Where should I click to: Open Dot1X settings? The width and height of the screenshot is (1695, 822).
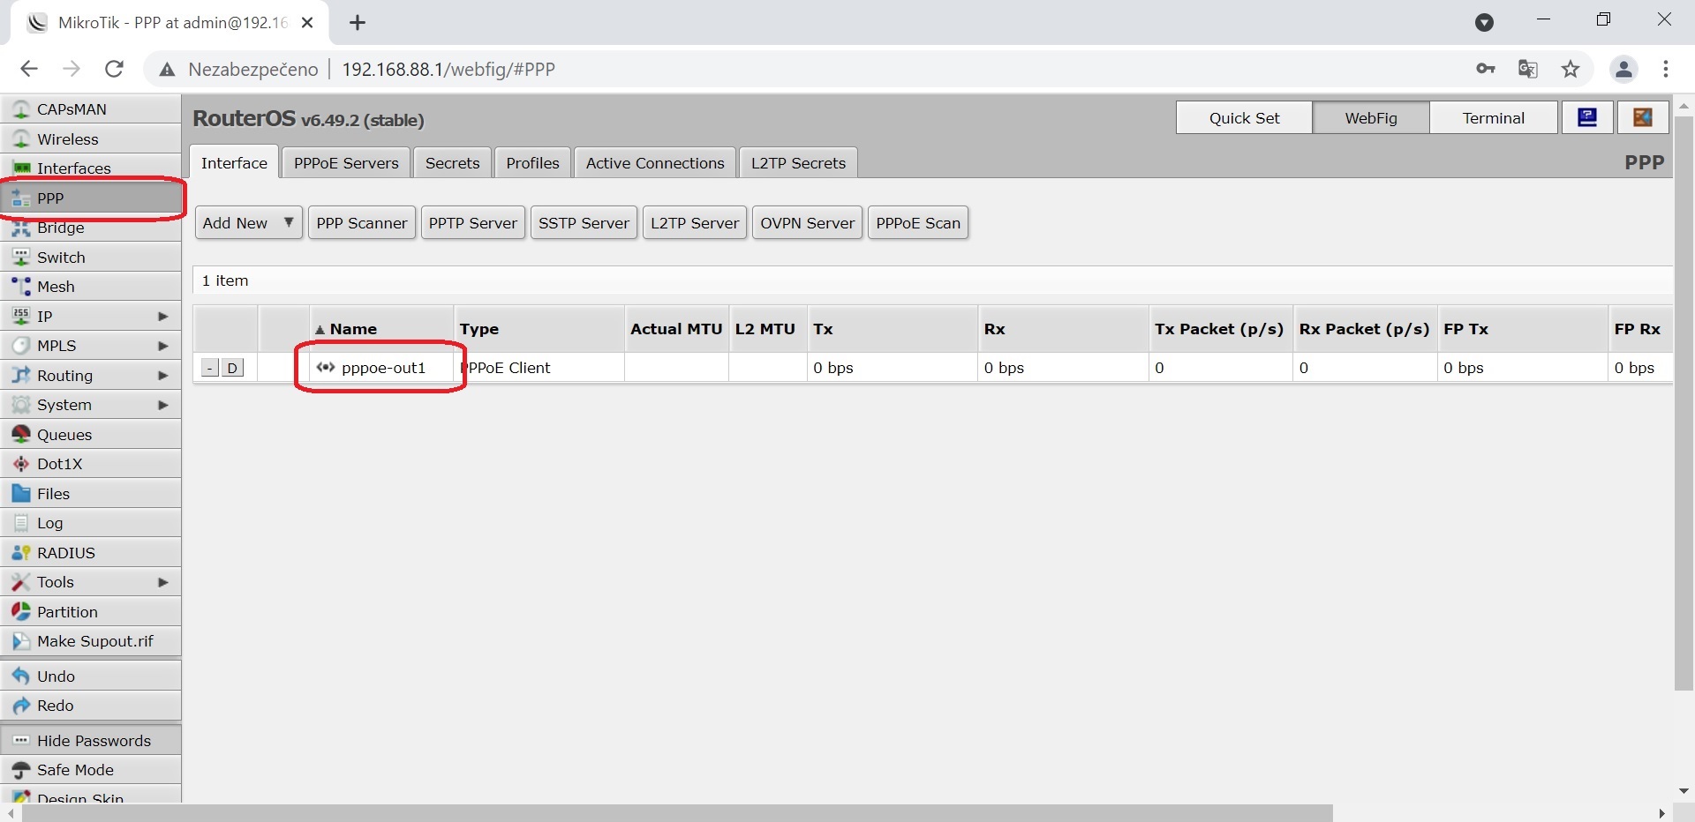[91, 464]
